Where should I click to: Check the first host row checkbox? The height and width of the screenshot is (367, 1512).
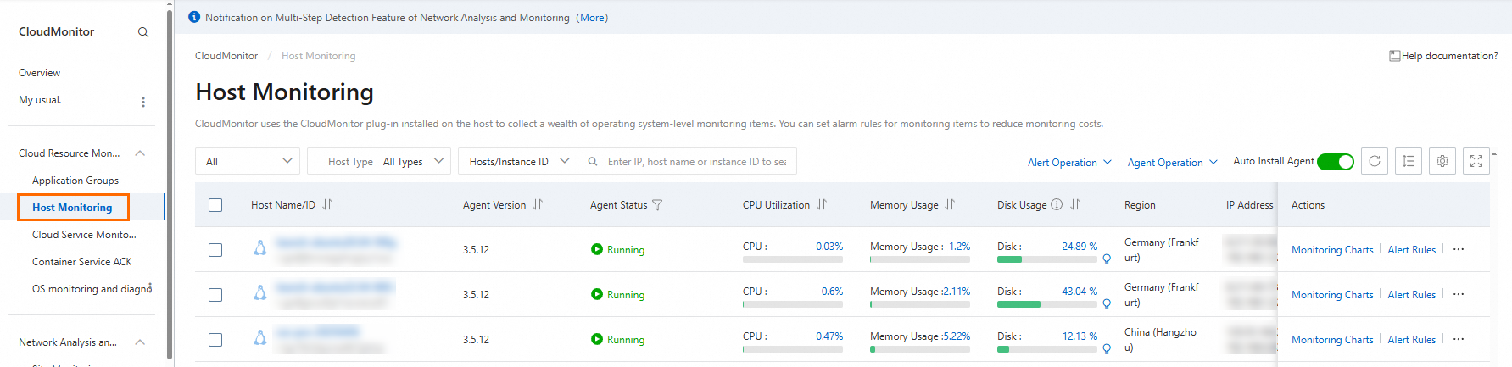tap(215, 250)
